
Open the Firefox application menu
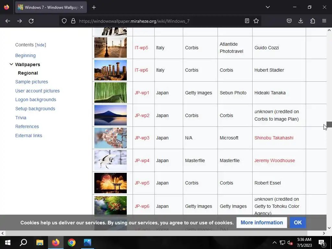click(324, 21)
